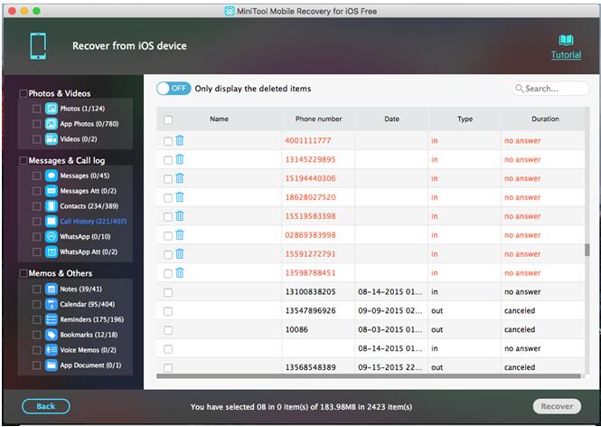
Task: Click trash icon for 02869383998 row
Action: pos(179,235)
